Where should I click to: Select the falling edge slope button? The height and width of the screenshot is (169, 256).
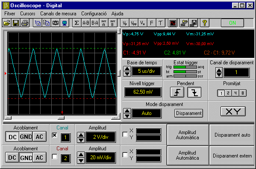(x=194, y=92)
